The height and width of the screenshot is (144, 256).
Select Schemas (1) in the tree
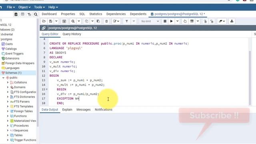point(13,73)
